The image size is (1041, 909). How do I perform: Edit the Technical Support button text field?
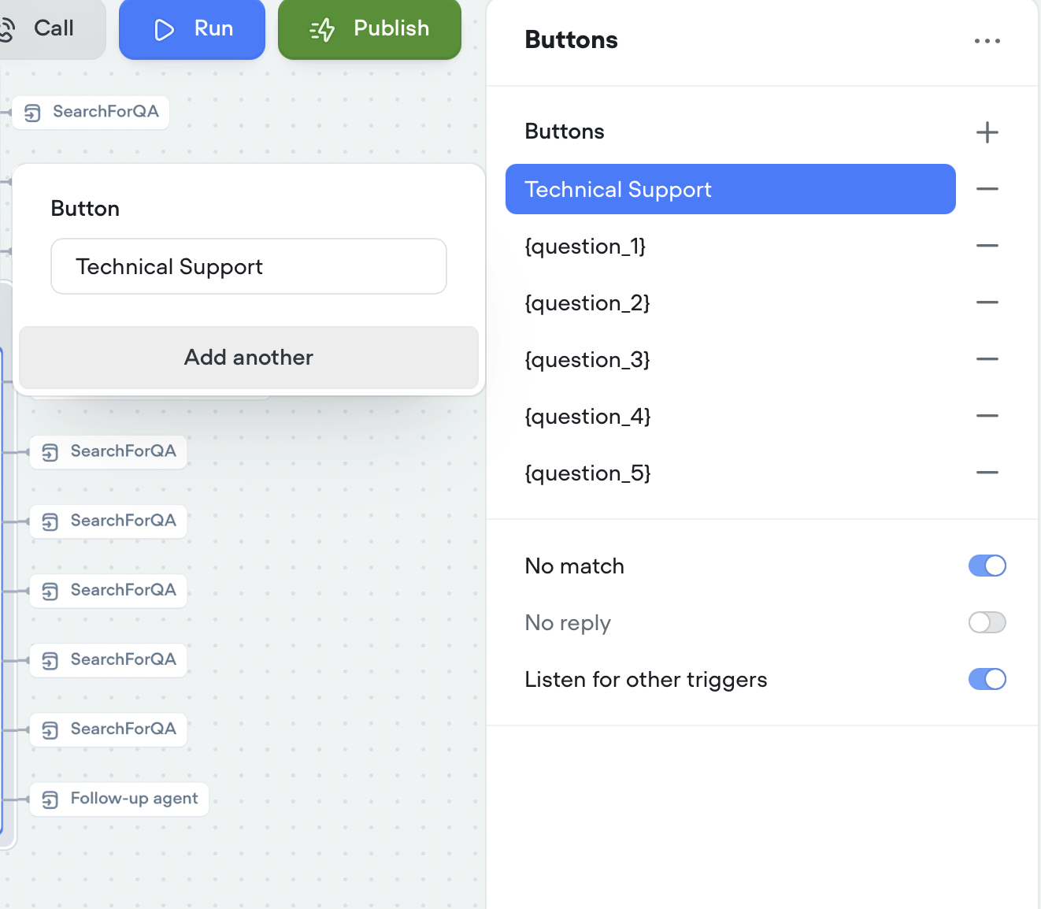[x=249, y=266]
